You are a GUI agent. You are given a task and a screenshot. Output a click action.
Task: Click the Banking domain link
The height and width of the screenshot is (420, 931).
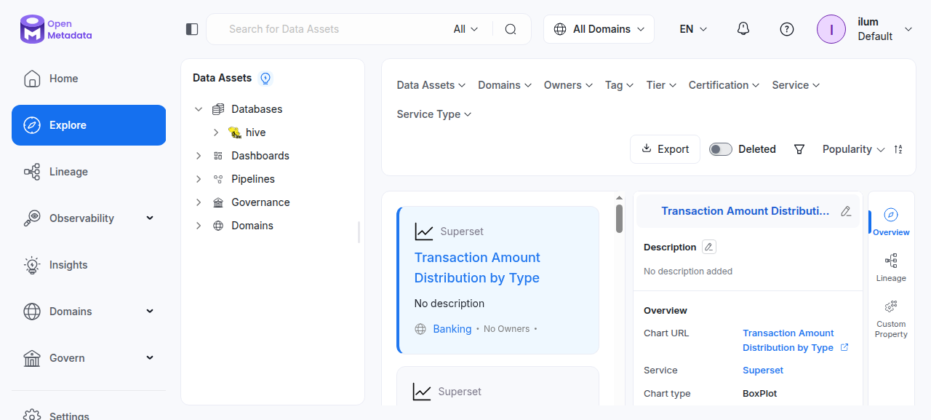(452, 329)
